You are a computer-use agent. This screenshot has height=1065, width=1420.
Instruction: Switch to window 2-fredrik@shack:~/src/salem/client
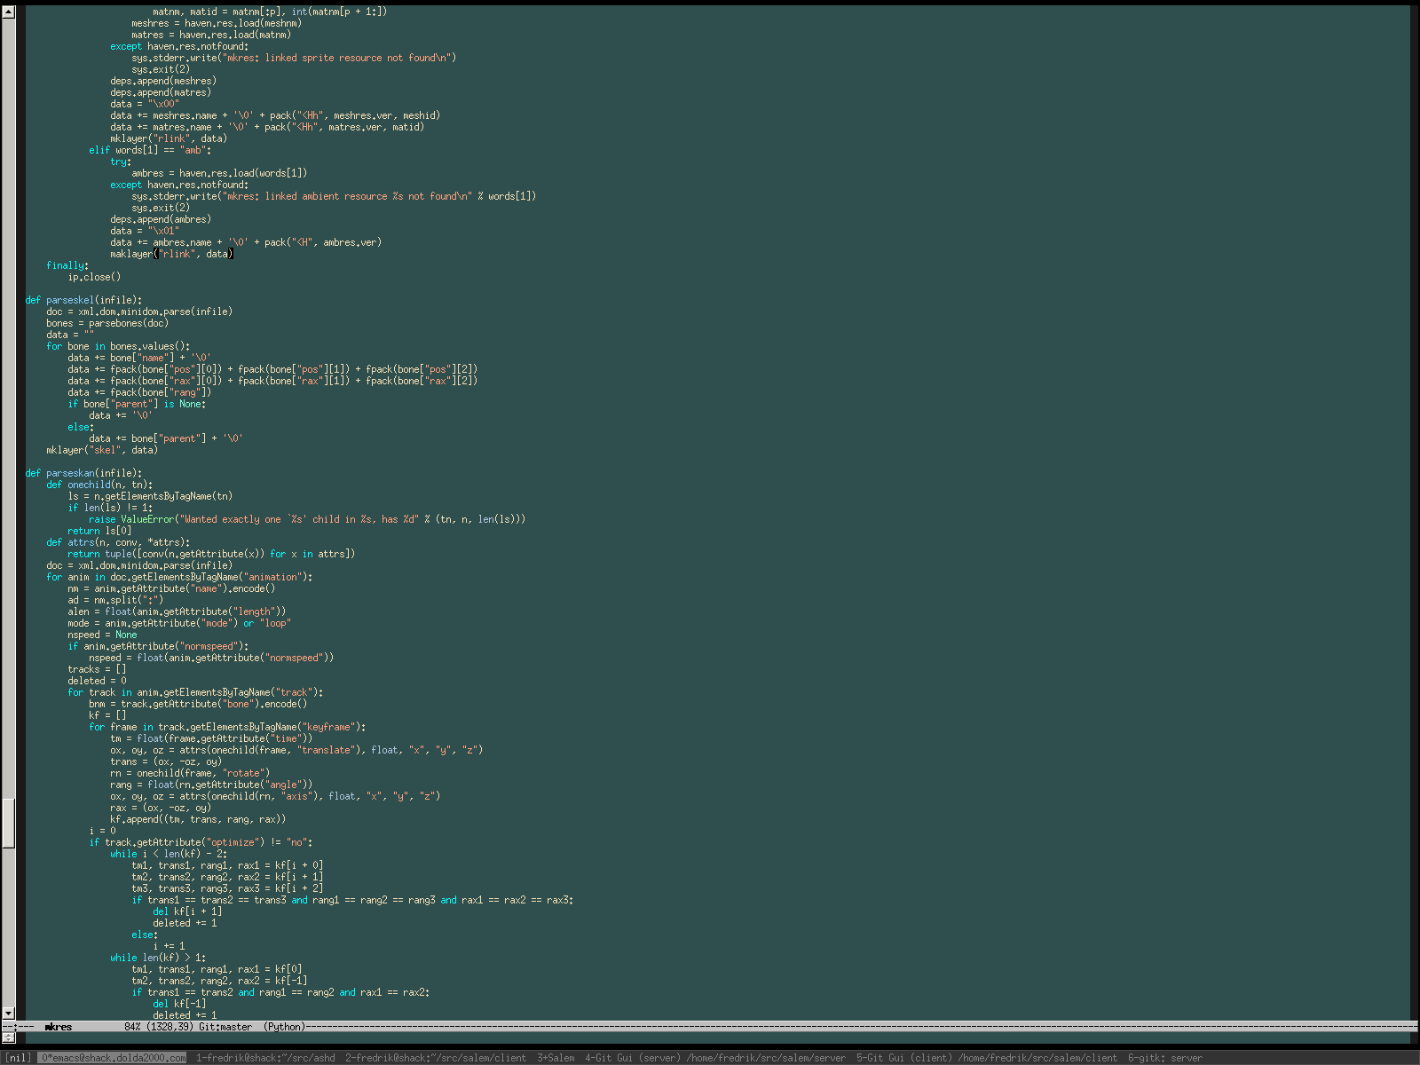(x=436, y=1058)
